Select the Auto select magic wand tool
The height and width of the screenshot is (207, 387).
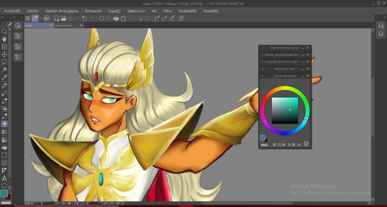click(4, 70)
